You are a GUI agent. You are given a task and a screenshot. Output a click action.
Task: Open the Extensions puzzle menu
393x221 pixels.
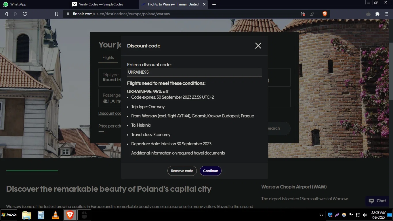coord(377,14)
